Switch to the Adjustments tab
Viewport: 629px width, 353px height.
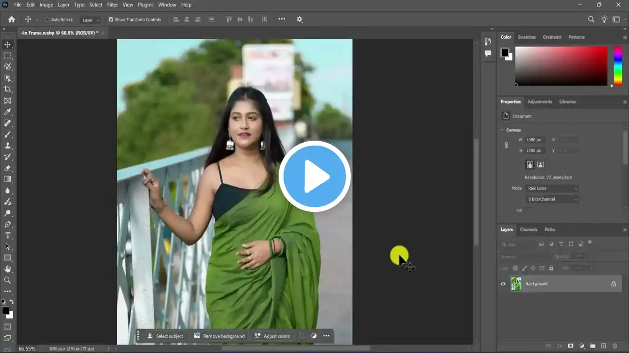(540, 102)
